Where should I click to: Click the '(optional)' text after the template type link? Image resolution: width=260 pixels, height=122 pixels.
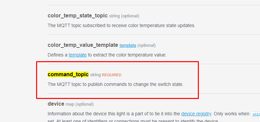[x=146, y=45]
